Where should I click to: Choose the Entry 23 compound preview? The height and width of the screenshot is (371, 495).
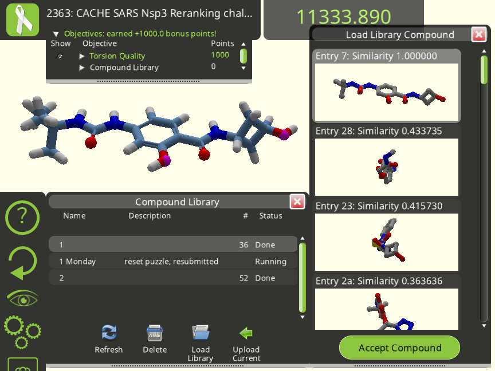(x=386, y=242)
